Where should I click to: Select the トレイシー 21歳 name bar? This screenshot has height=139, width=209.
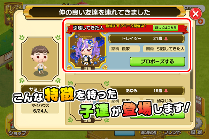[147, 39]
